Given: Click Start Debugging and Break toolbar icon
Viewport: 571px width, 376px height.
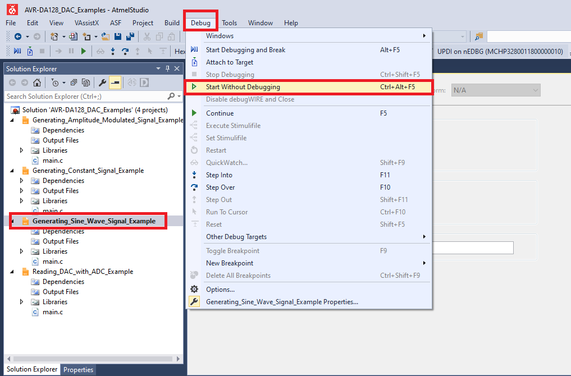Looking at the screenshot, I should (x=17, y=51).
